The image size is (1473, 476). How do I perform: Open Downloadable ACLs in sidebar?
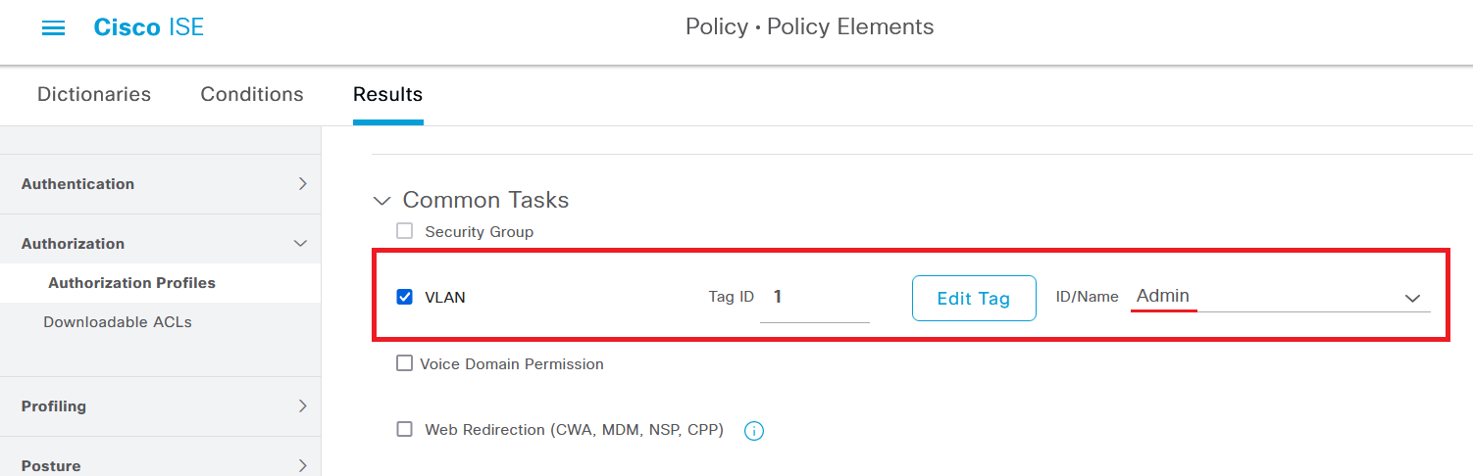point(118,321)
